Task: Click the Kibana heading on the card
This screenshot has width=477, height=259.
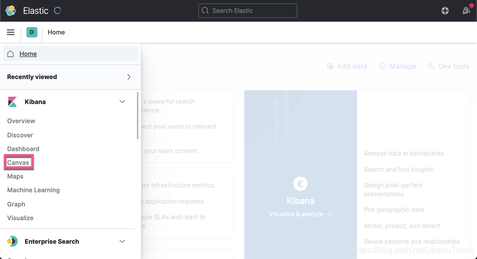Action: pos(300,201)
